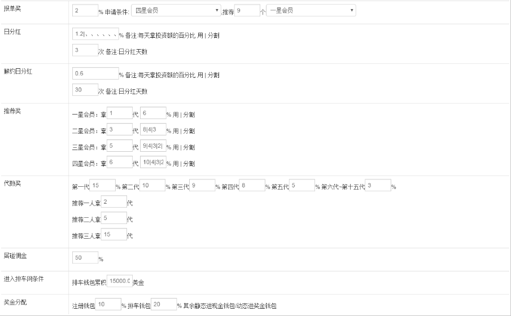Click the 第五代 percentage field showing 5
This screenshot has height=316, width=511.
[x=302, y=185]
